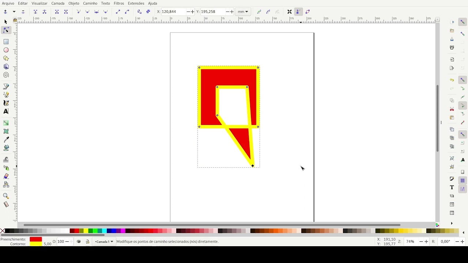Select the Calligraphy tool
This screenshot has width=468, height=263.
click(6, 103)
